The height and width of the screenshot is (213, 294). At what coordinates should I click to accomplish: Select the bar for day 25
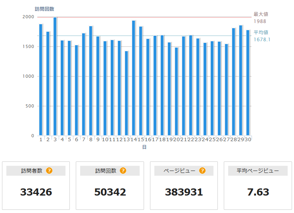point(212,88)
